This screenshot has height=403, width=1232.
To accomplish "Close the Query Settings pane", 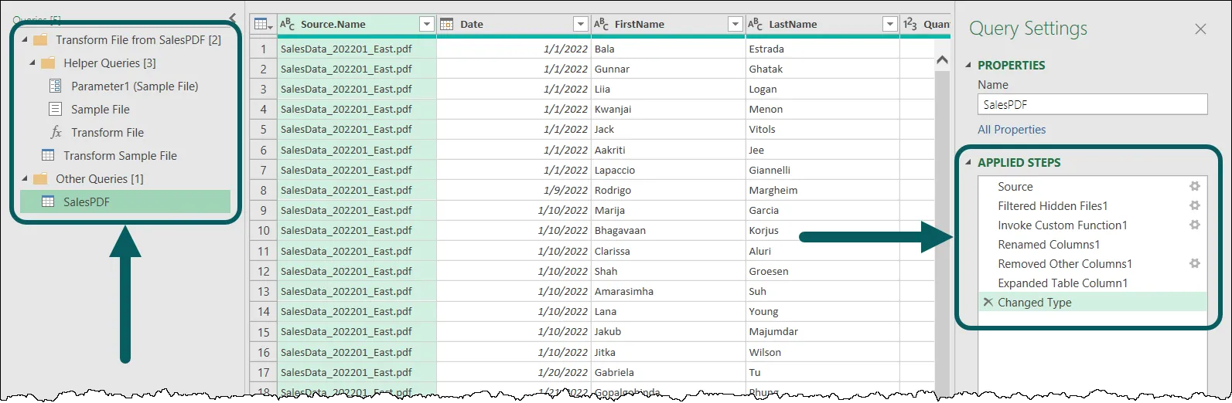I will click(x=1200, y=29).
